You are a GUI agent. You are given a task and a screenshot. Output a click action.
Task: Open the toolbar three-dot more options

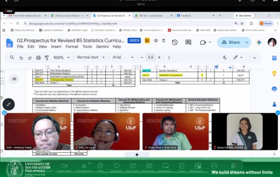tap(169, 58)
